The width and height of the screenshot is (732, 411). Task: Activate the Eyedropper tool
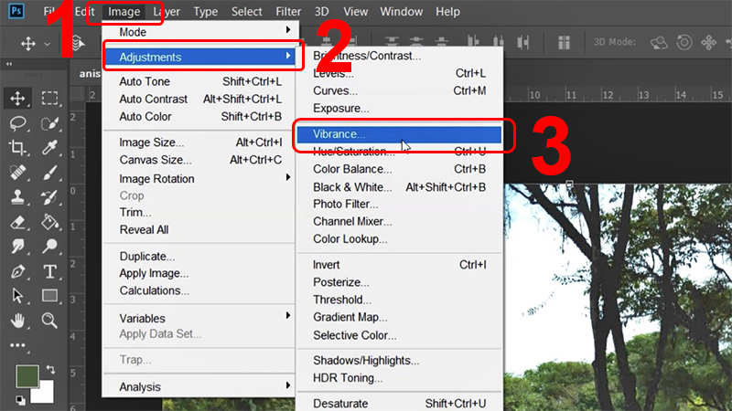[x=50, y=147]
